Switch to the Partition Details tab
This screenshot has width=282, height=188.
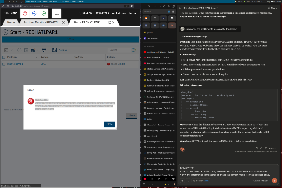42,22
